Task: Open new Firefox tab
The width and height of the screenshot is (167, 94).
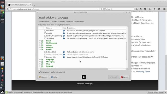Action: point(34,5)
